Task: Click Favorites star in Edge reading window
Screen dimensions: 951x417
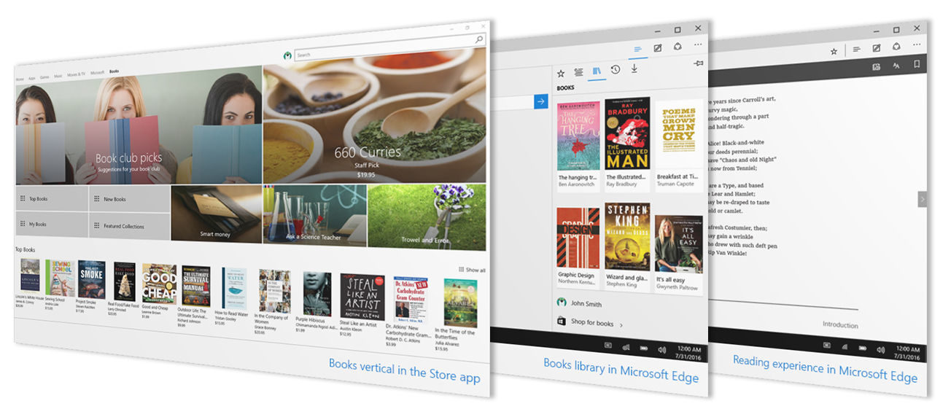Action: (x=834, y=52)
